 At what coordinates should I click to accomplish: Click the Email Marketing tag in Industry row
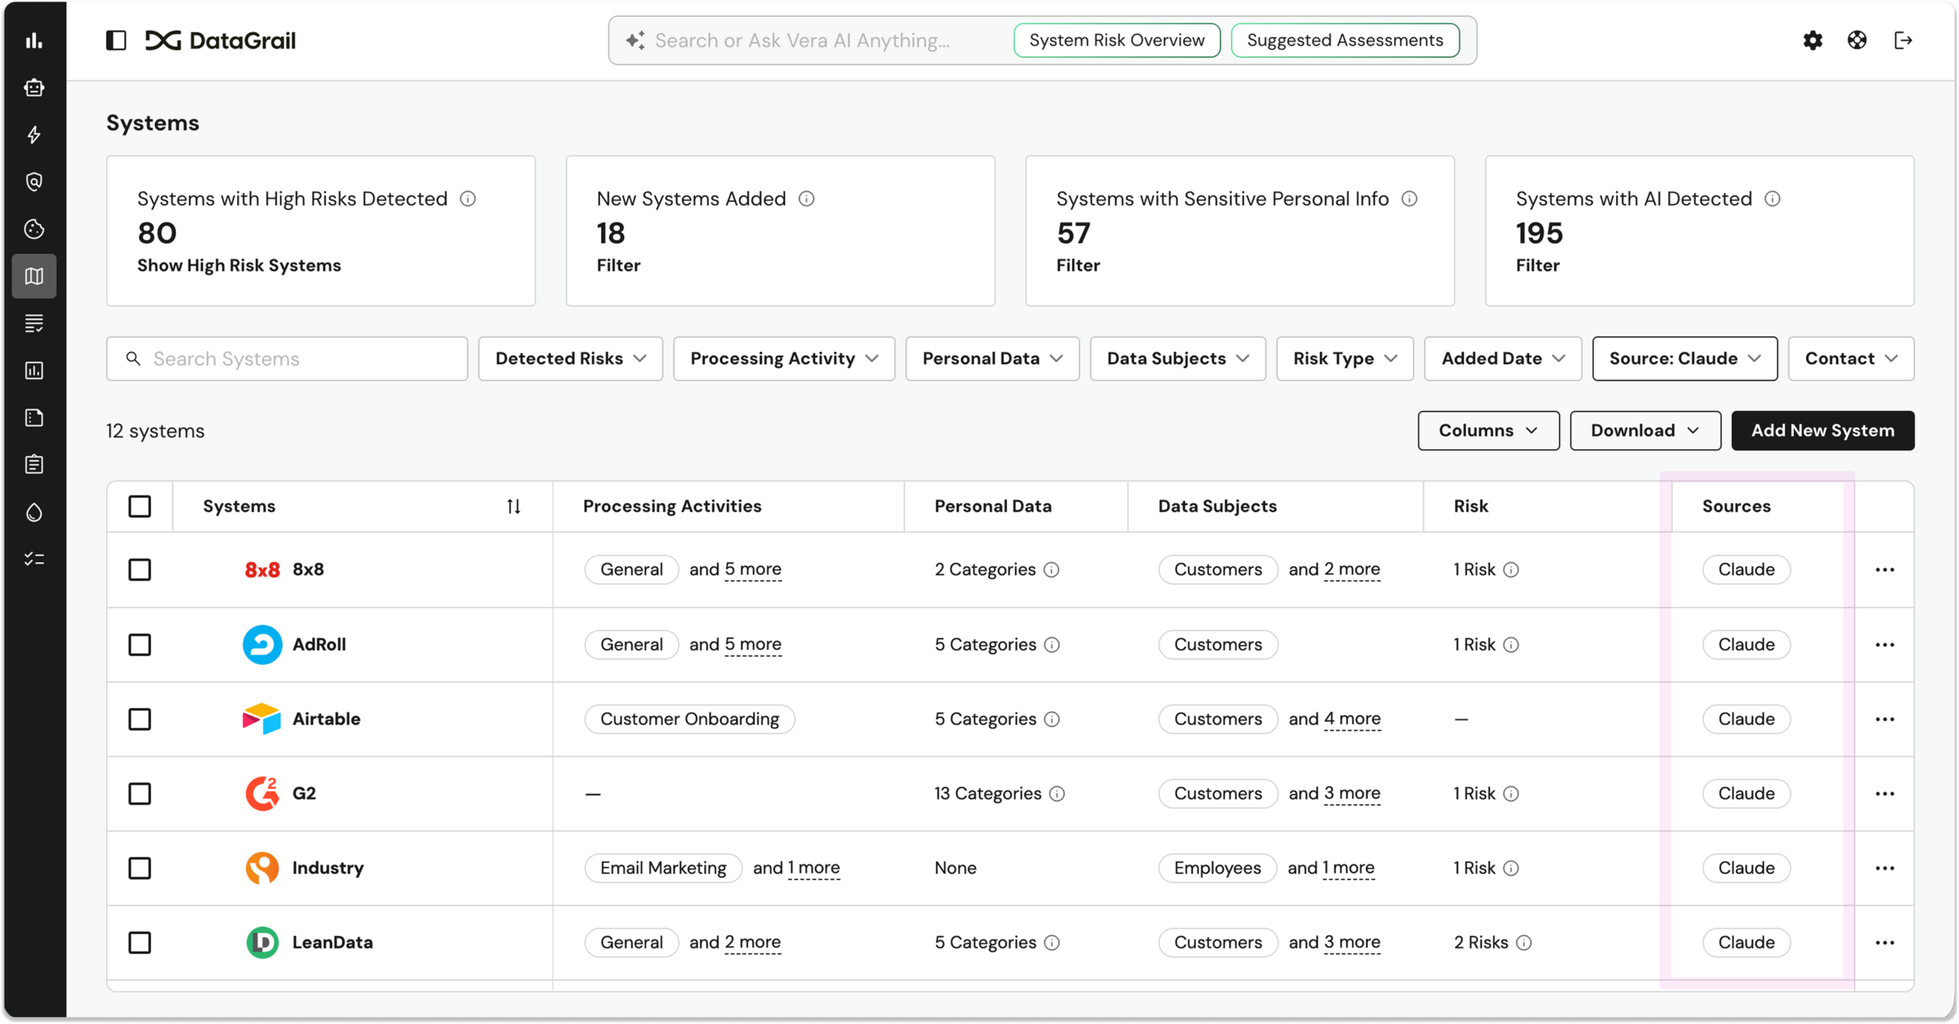click(663, 869)
